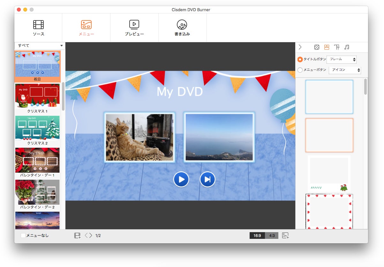384x267 pixels.
Task: Click the filmstrip chapter icon in bottom bar
Action: pyautogui.click(x=77, y=236)
